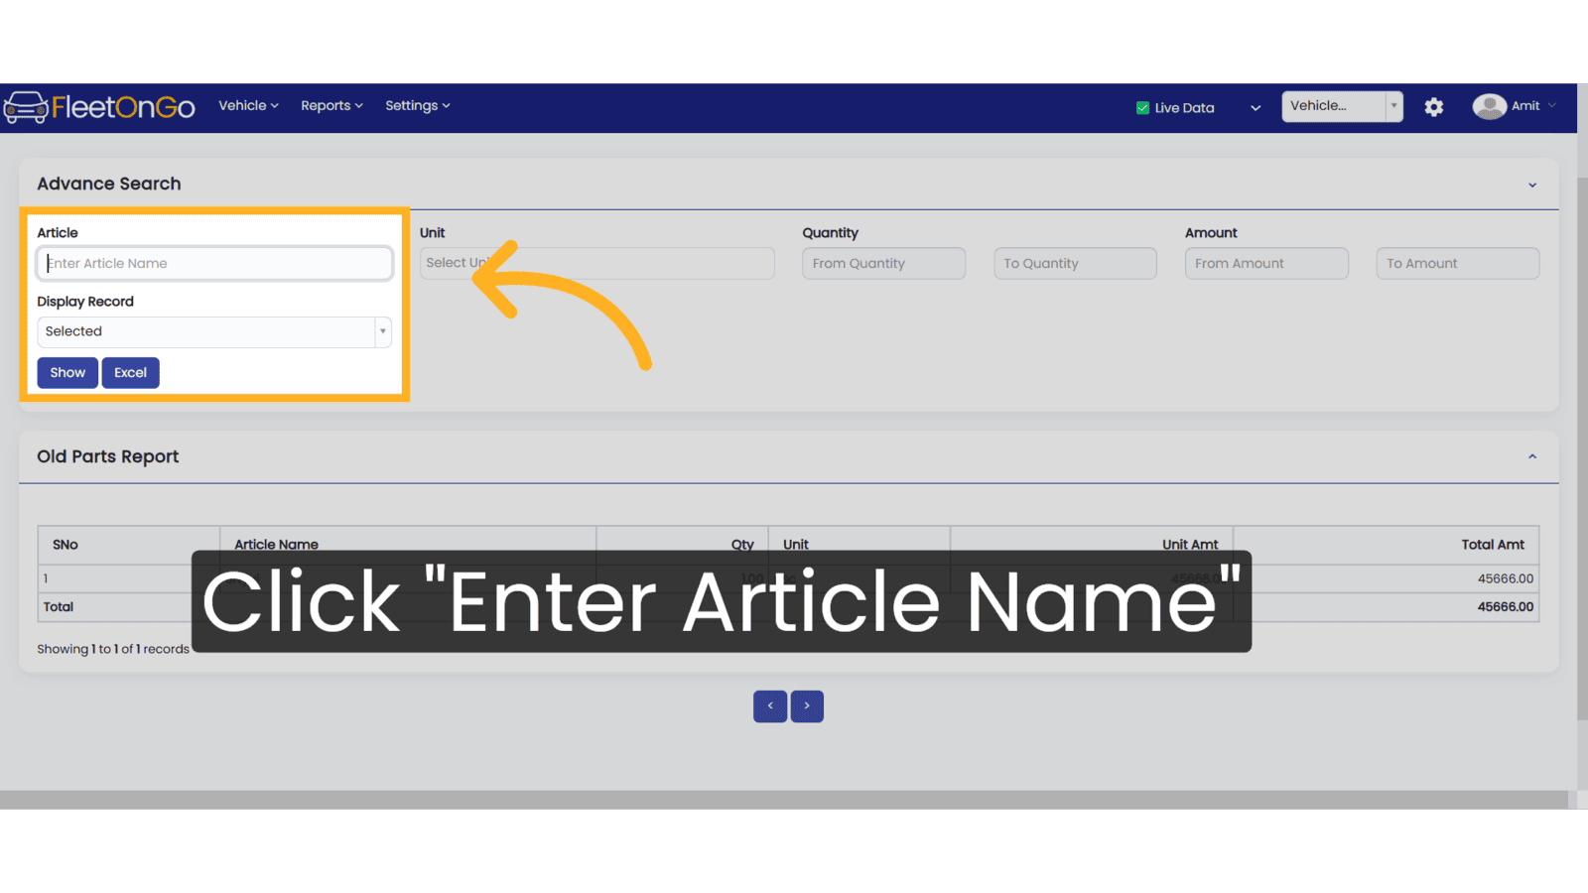This screenshot has height=893, width=1588.
Task: Go to next page arrow button
Action: [807, 706]
